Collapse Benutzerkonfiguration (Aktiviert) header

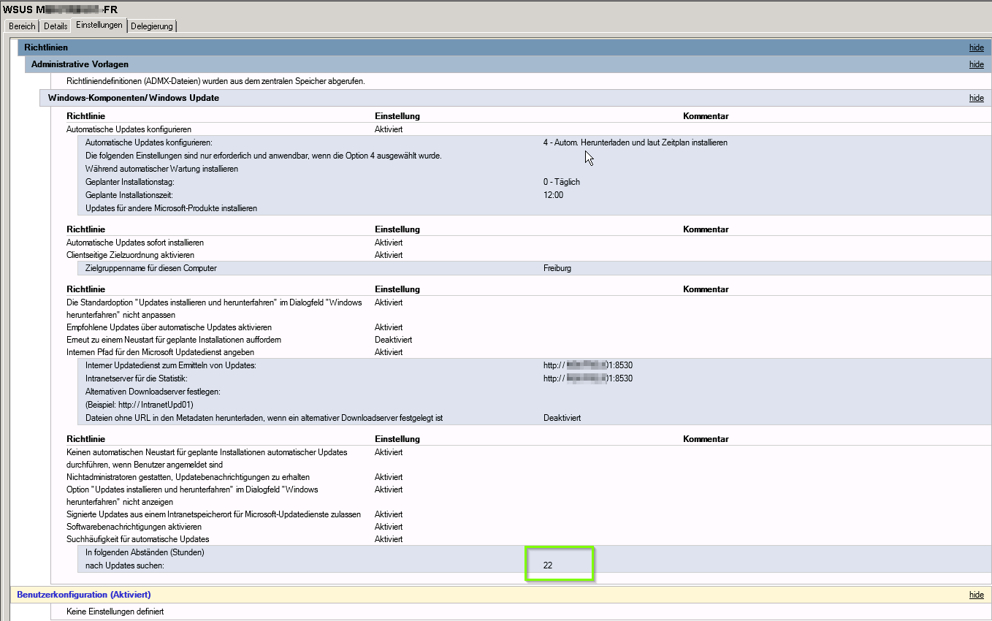coord(500,595)
